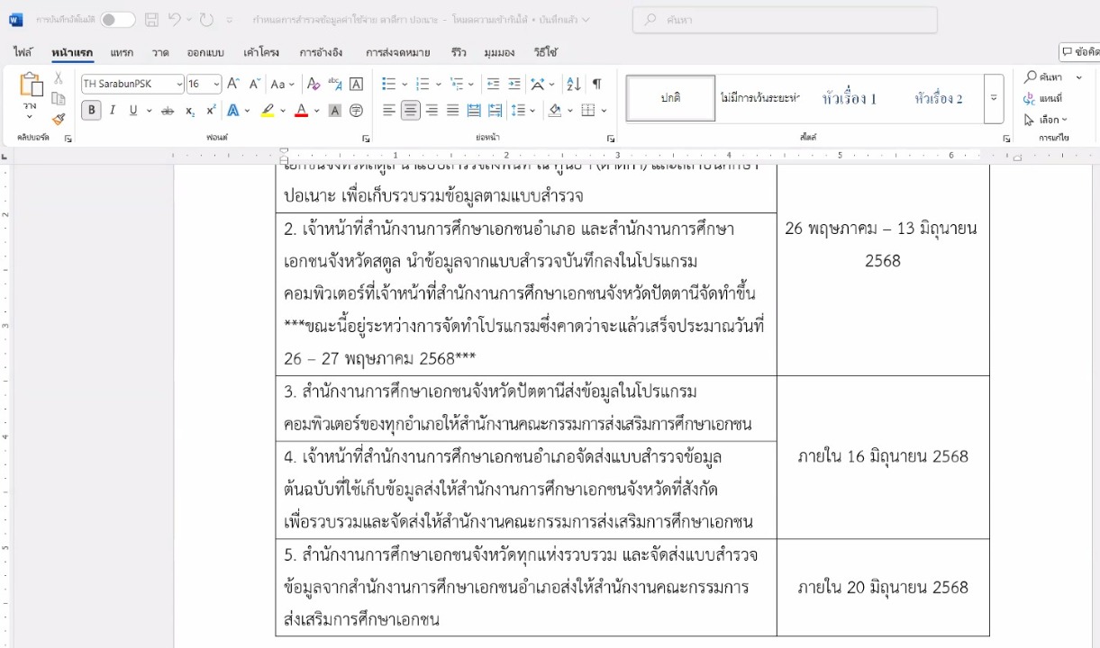Apply the หัวเรื่อง 2 style

click(x=939, y=98)
